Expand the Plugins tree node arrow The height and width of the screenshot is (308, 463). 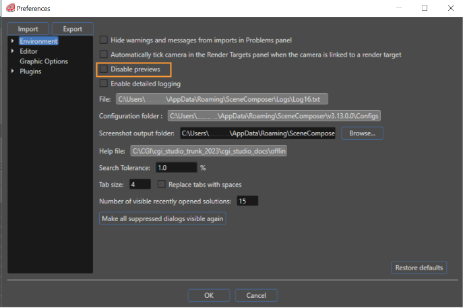pos(12,71)
